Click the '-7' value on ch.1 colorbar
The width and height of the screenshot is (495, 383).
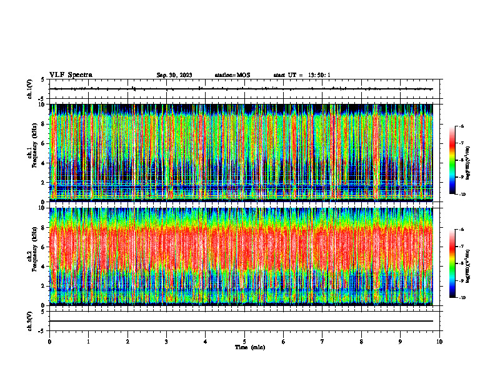pos(461,143)
